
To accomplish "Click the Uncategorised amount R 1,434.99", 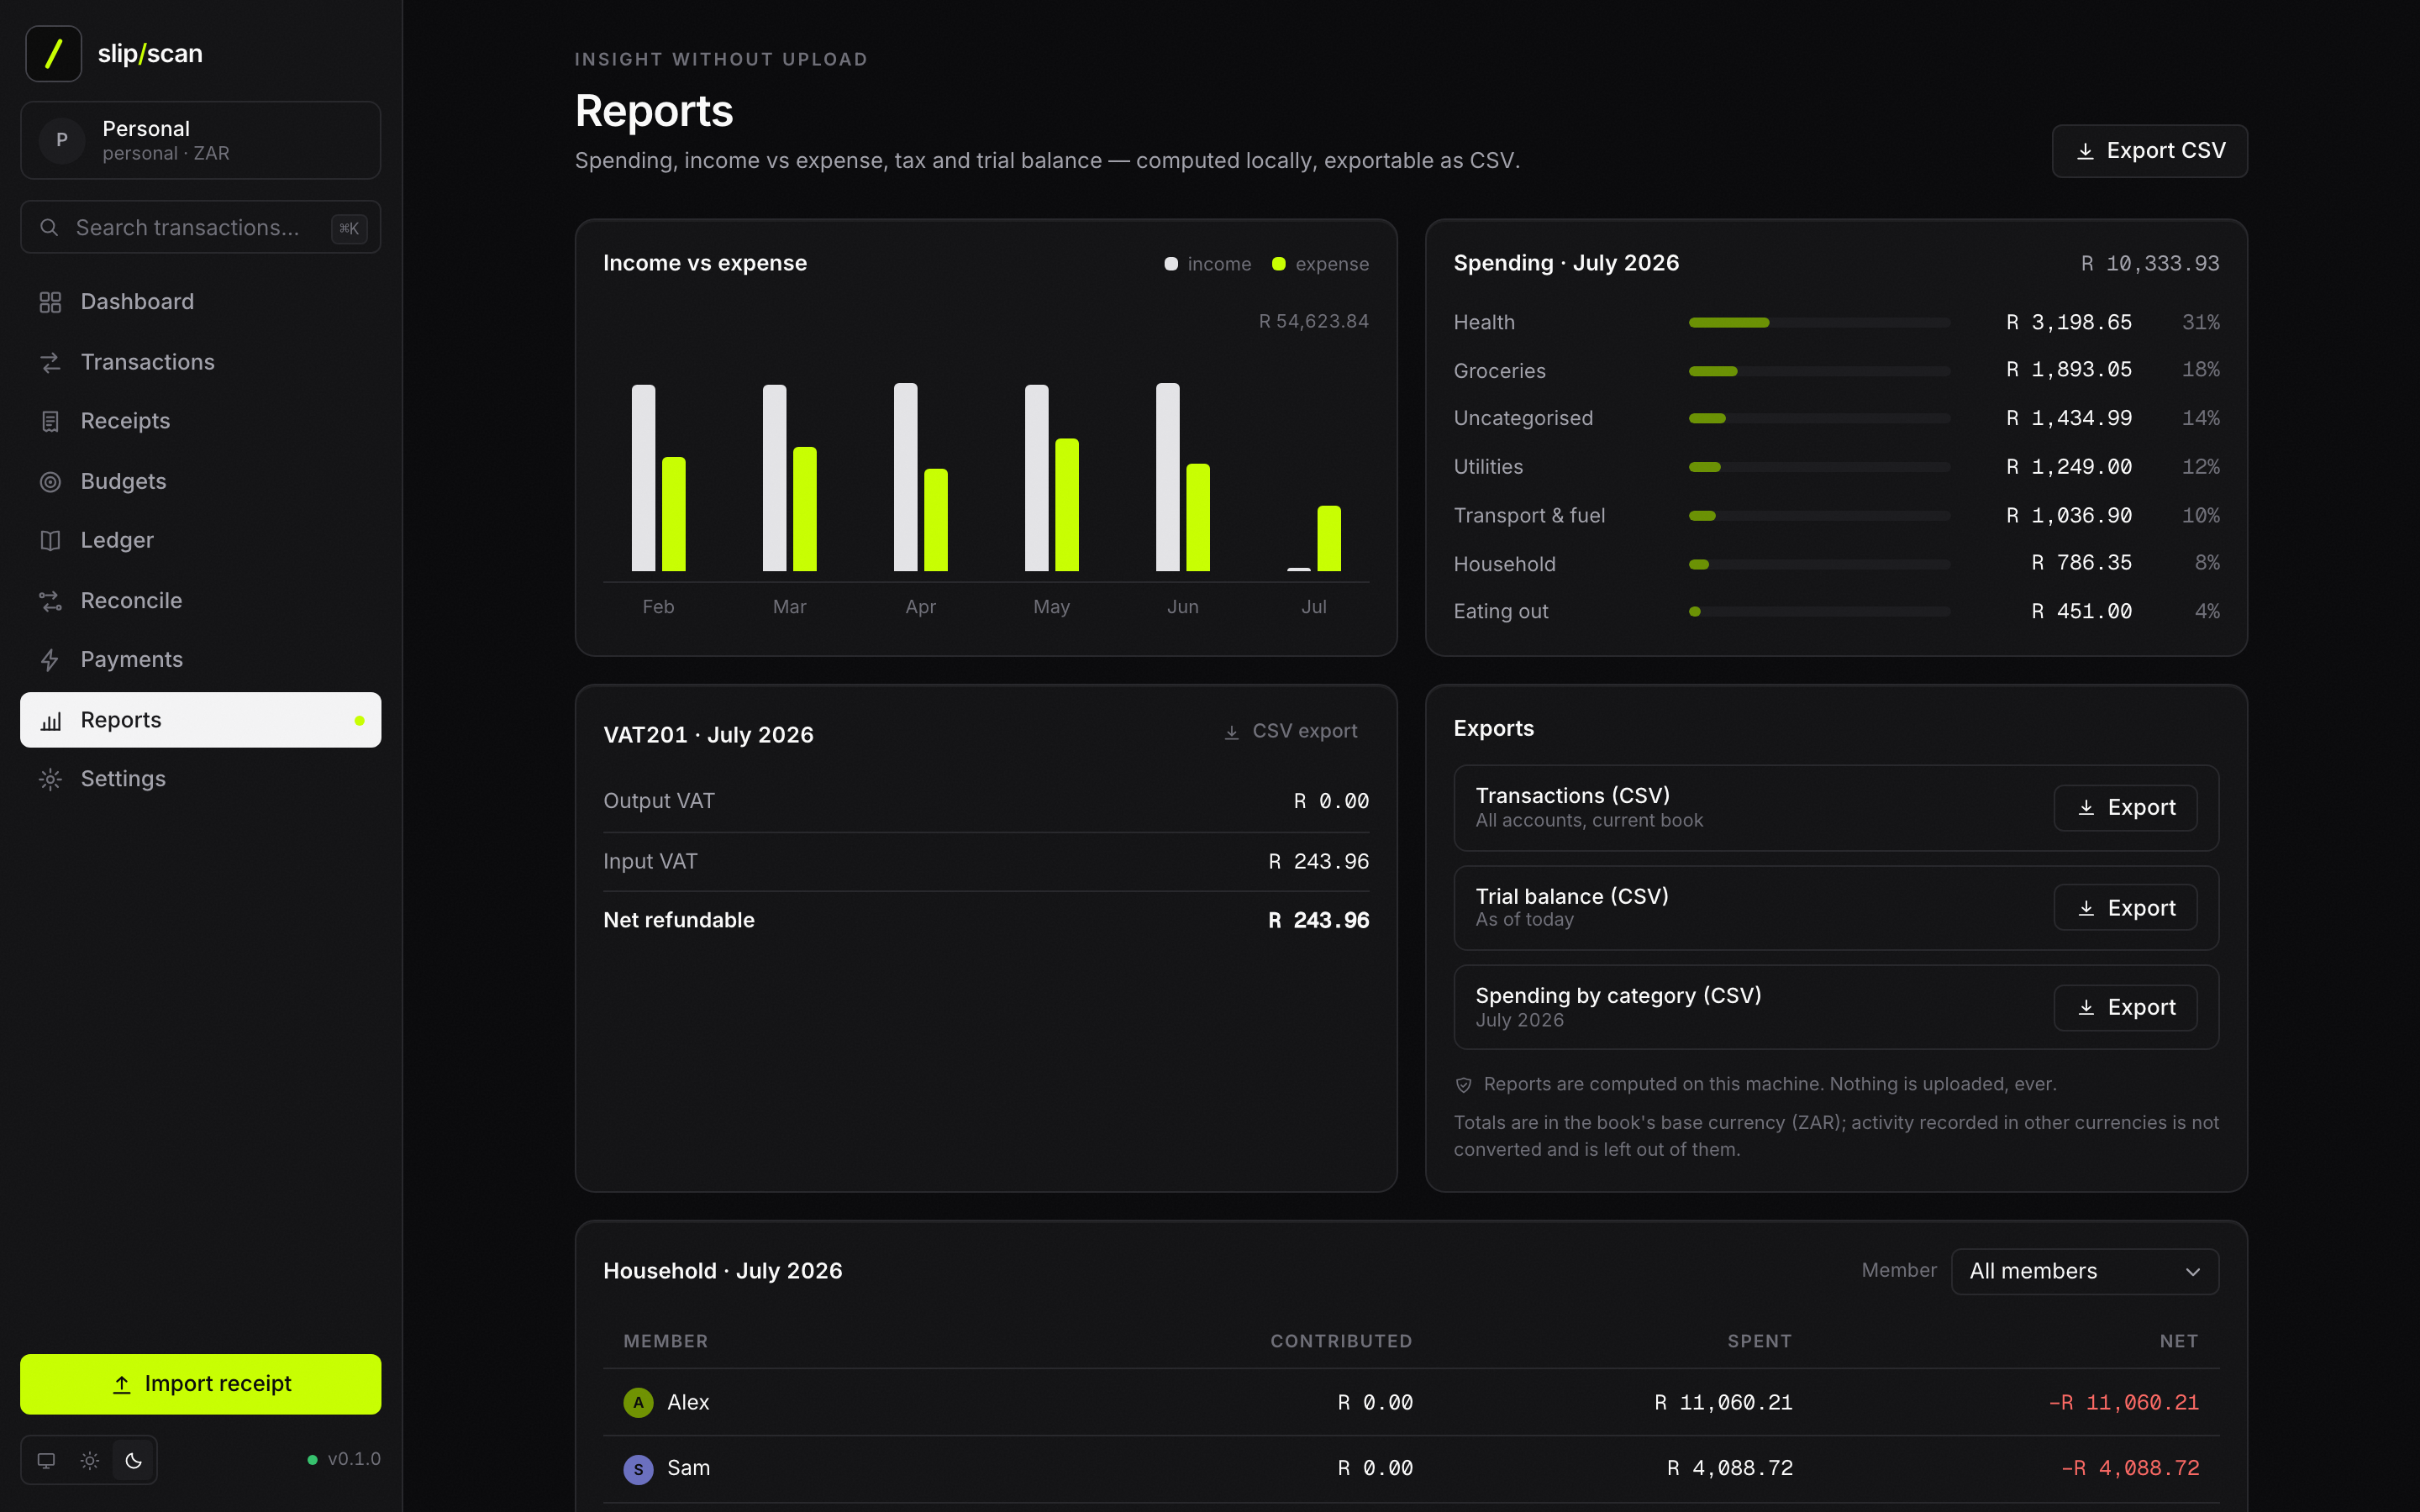I will point(2068,418).
